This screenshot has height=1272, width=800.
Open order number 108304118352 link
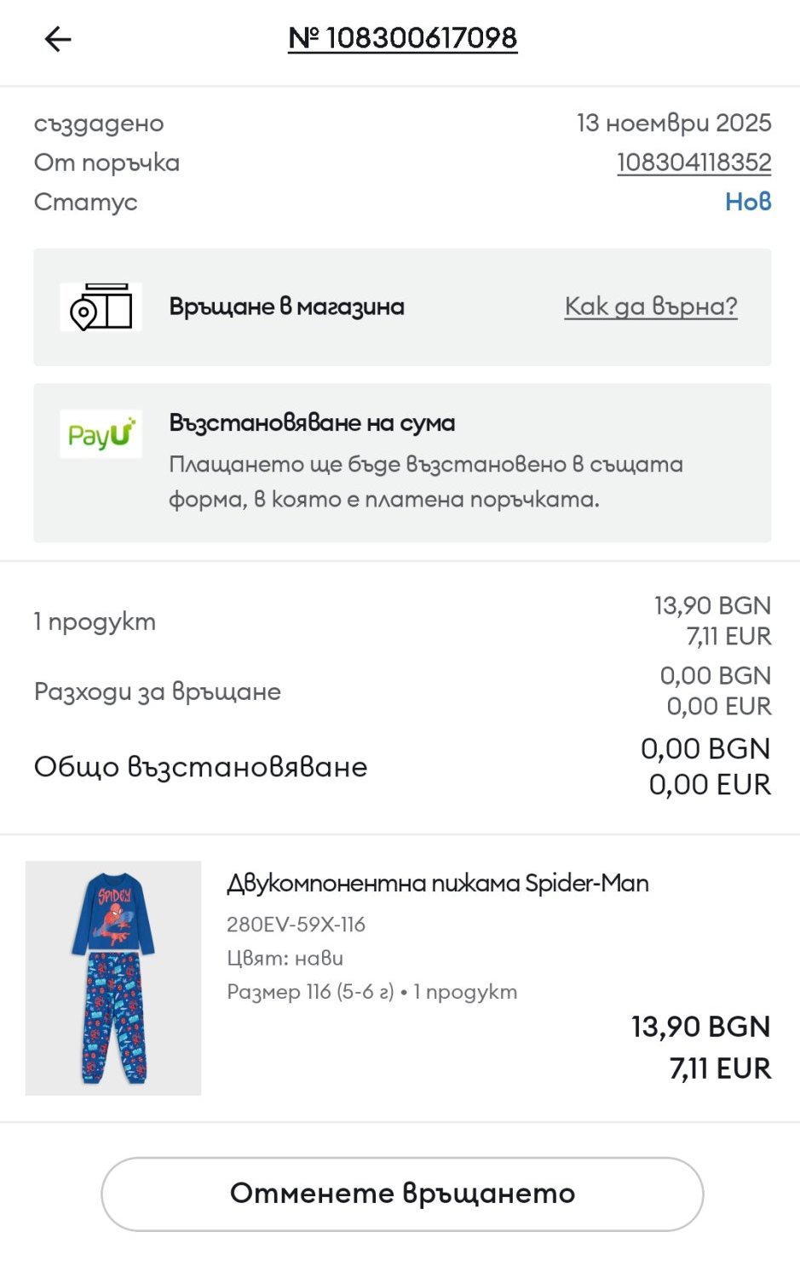tap(694, 163)
